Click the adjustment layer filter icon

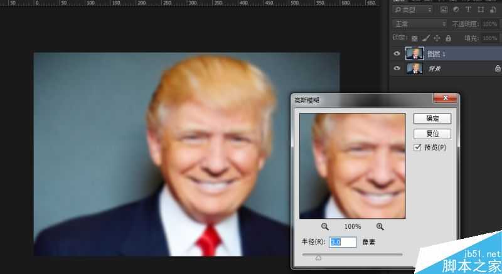point(456,10)
